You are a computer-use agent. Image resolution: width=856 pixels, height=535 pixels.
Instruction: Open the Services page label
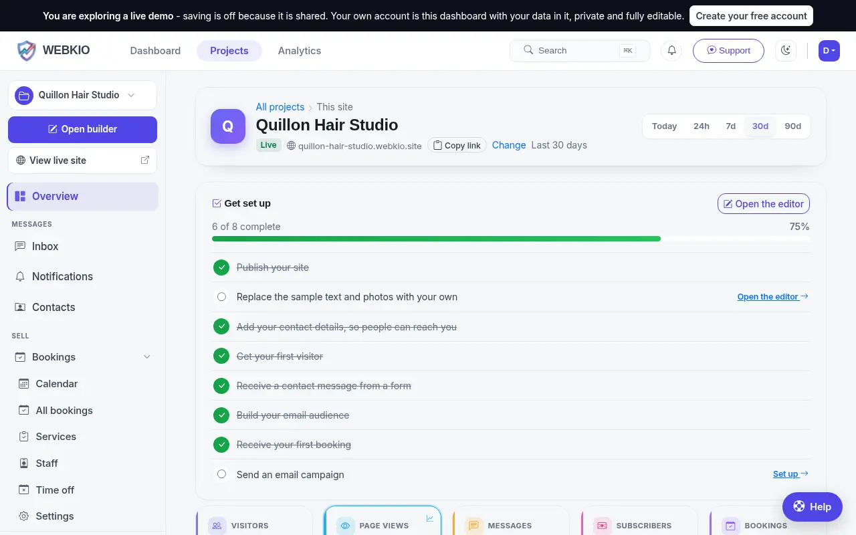point(56,437)
